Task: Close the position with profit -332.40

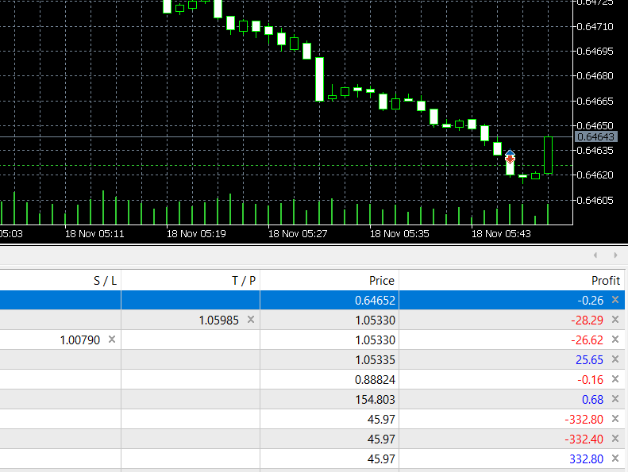Action: (x=615, y=439)
